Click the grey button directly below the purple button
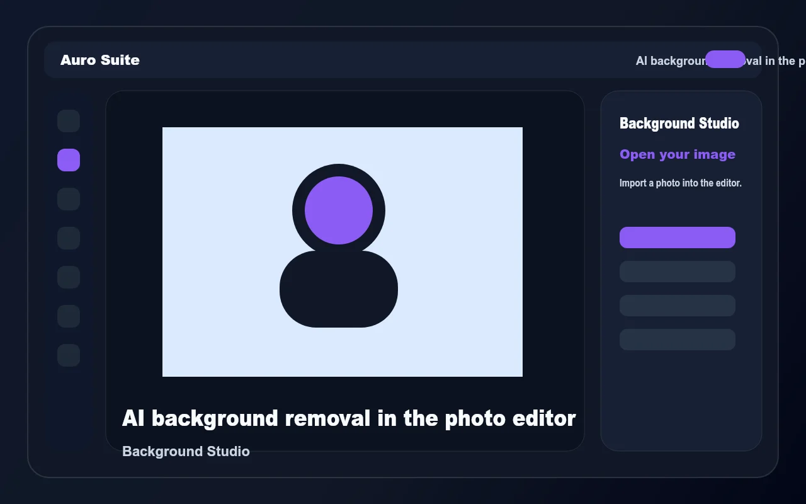 coord(678,272)
